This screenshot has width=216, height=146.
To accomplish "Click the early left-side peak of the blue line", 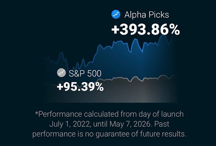I will [x=61, y=52].
